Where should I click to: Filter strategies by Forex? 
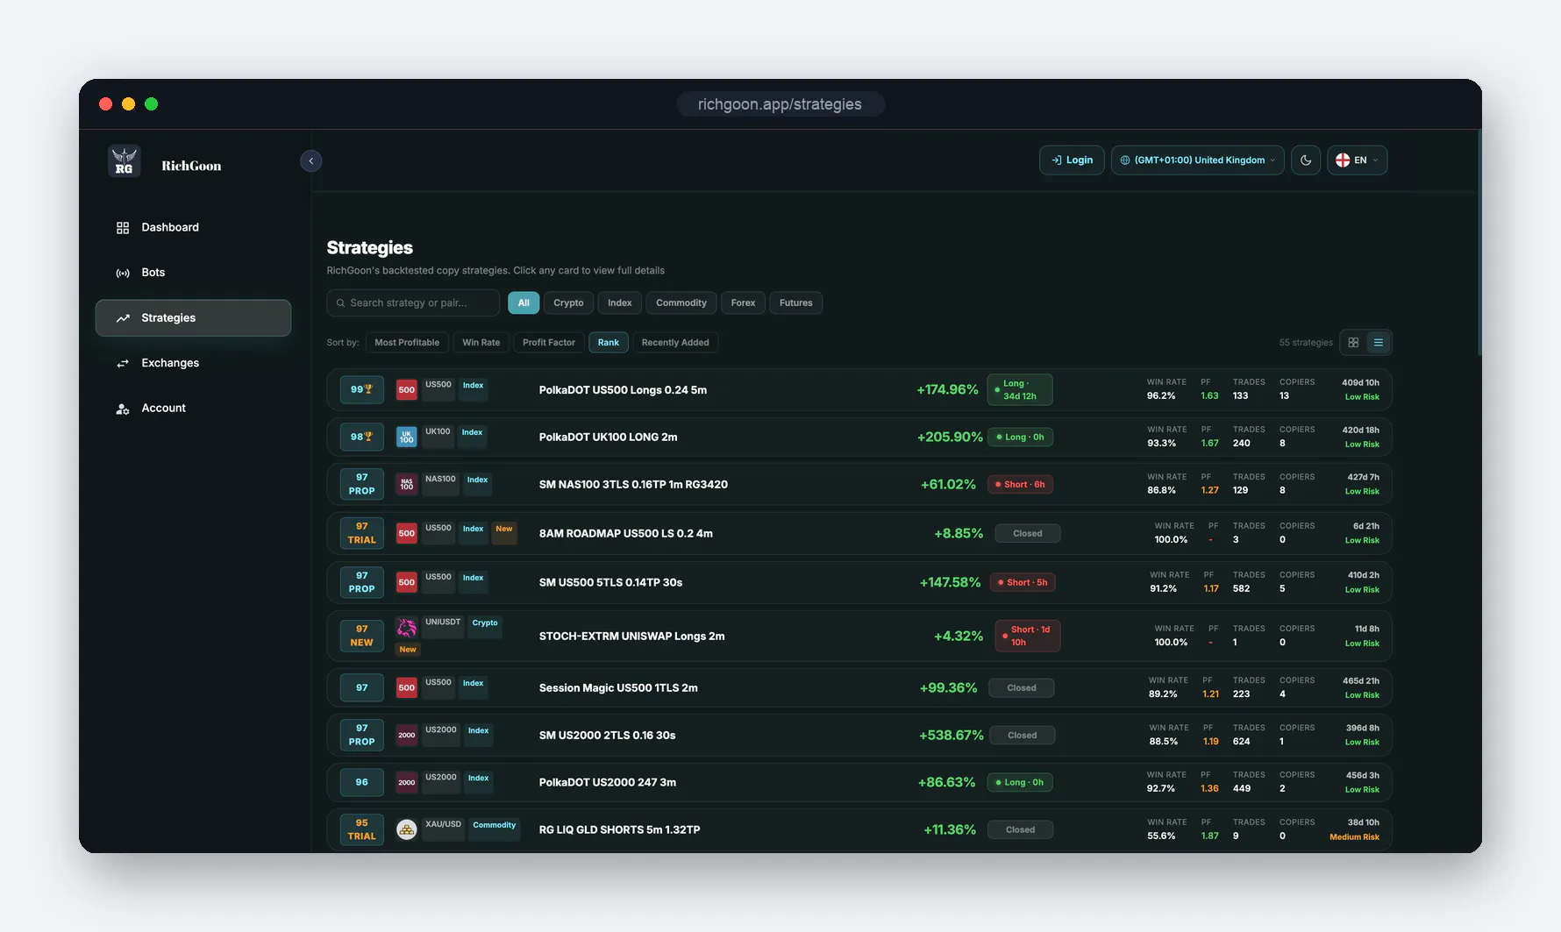tap(743, 303)
